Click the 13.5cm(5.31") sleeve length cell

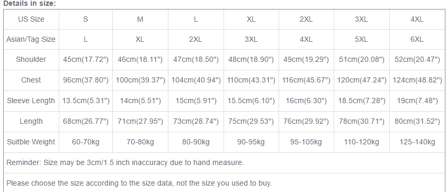click(86, 101)
